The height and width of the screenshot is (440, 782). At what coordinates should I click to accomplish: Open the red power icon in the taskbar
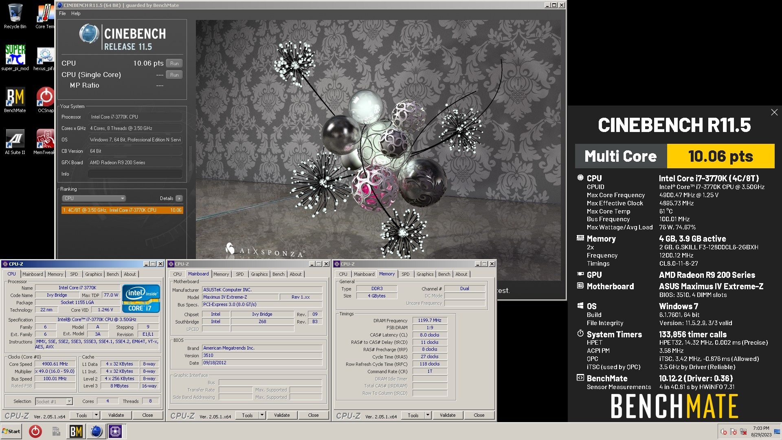click(x=35, y=431)
